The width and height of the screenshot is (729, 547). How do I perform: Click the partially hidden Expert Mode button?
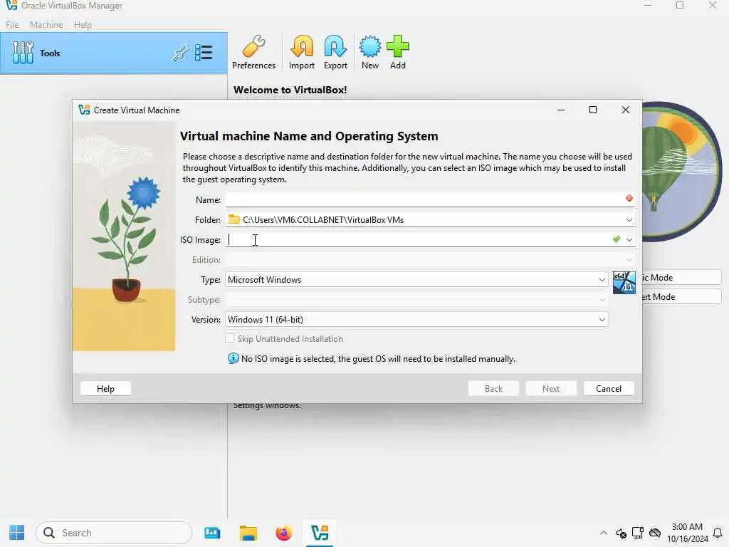point(681,297)
